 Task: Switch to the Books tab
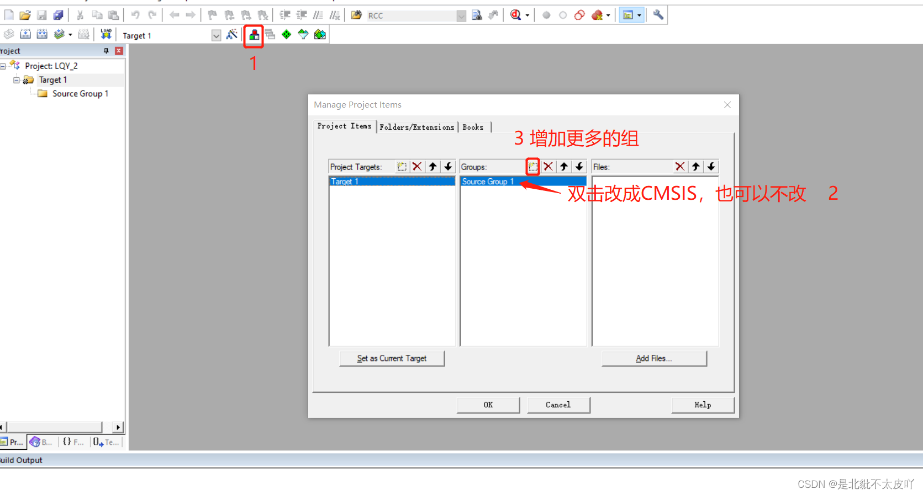pyautogui.click(x=473, y=127)
